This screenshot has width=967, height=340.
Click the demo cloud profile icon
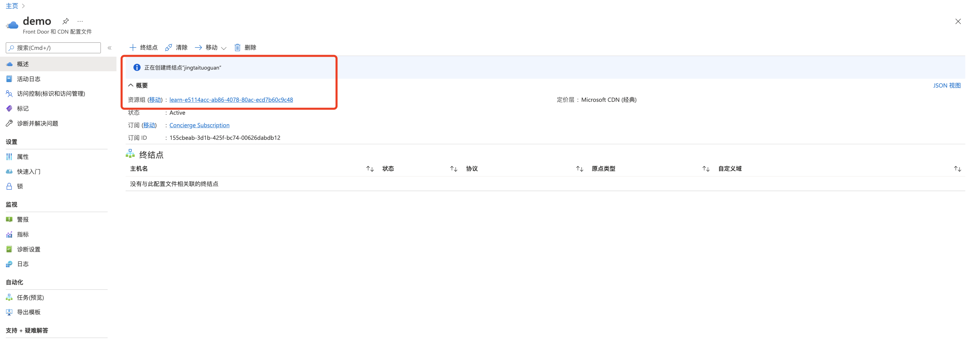click(12, 25)
